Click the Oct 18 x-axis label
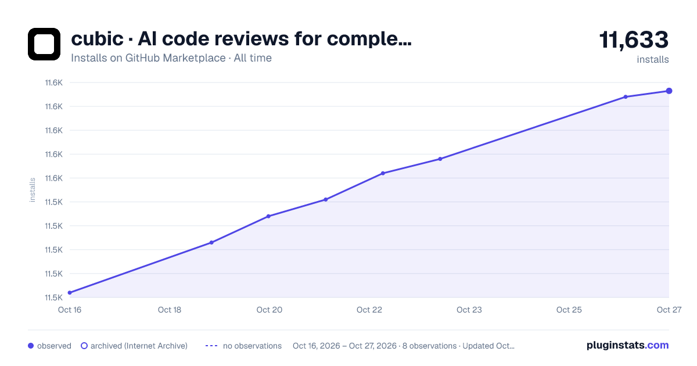697x366 pixels. coord(170,310)
